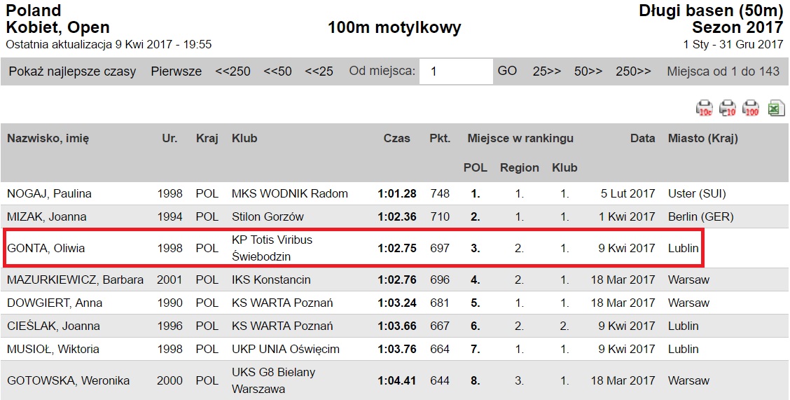This screenshot has height=400, width=790.
Task: Export rankings with the Excel icon
Action: pos(777,108)
